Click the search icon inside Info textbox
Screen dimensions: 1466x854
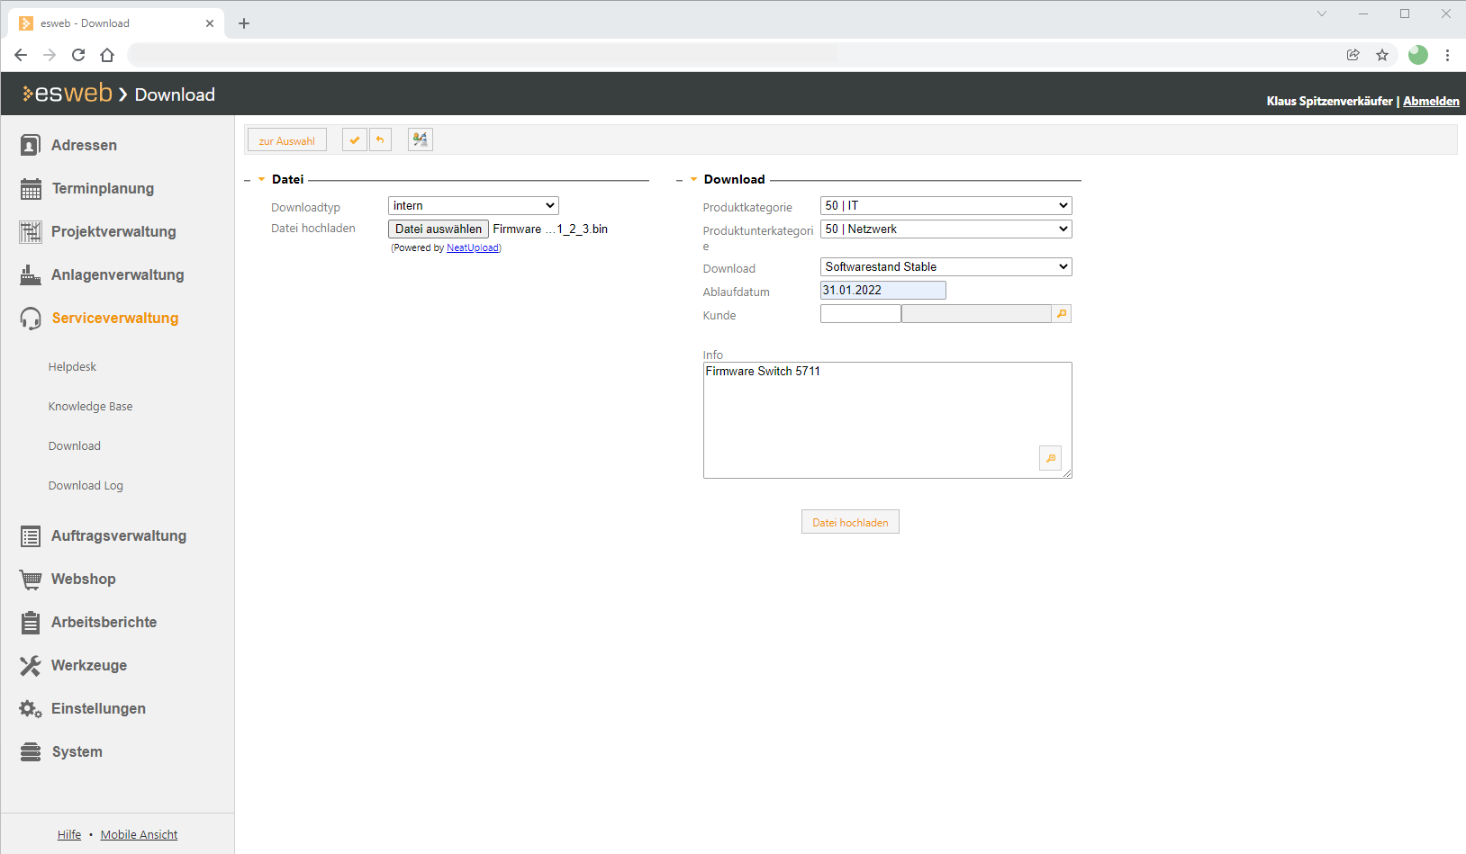[1050, 458]
